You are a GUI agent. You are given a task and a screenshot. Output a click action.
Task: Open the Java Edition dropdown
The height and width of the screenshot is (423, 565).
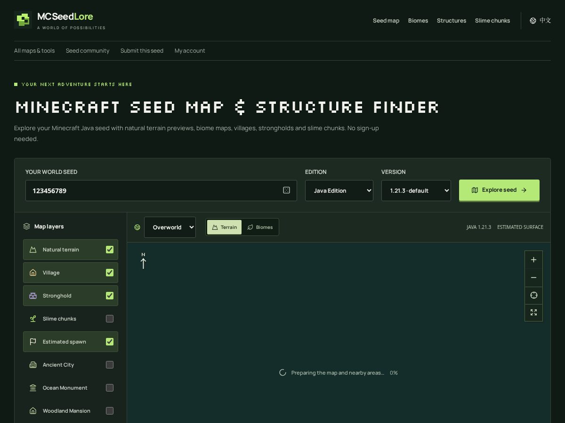click(x=339, y=190)
